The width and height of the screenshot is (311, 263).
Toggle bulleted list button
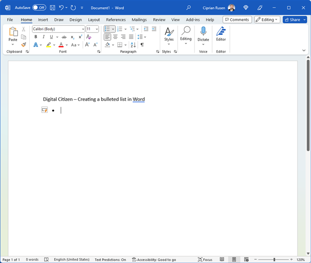[x=107, y=29]
